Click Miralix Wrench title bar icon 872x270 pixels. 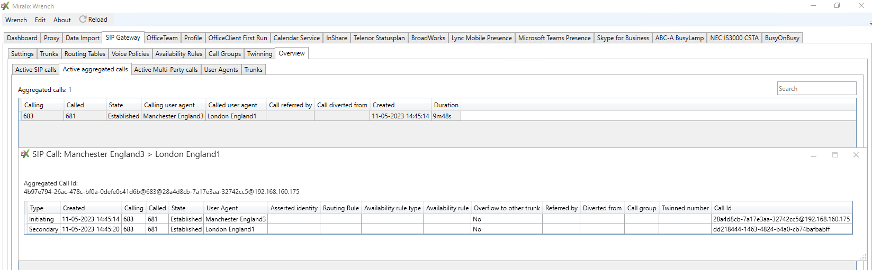[5, 6]
